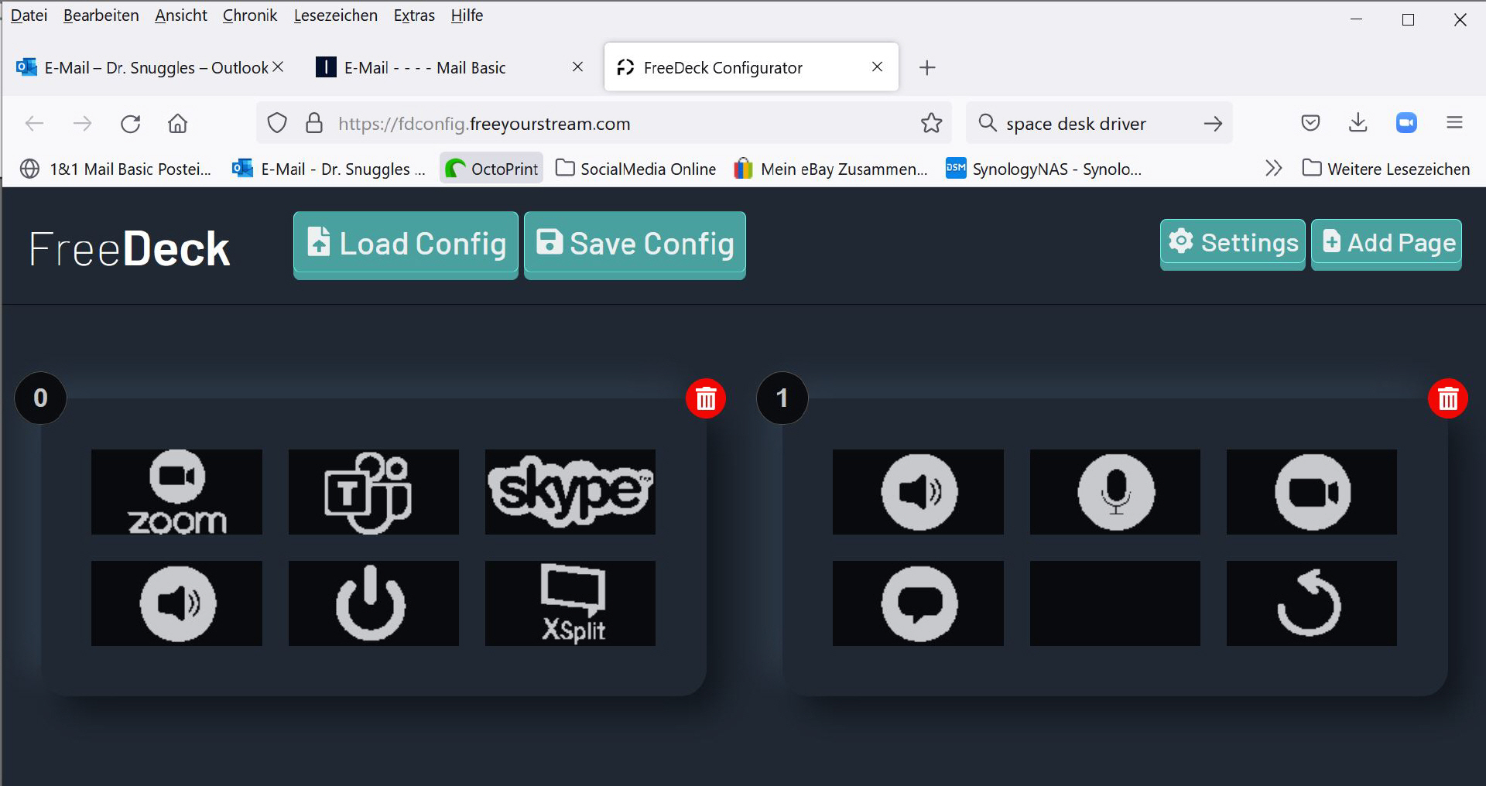Viewport: 1486px width, 786px height.
Task: Click the chat bubble deck button
Action: tap(918, 603)
